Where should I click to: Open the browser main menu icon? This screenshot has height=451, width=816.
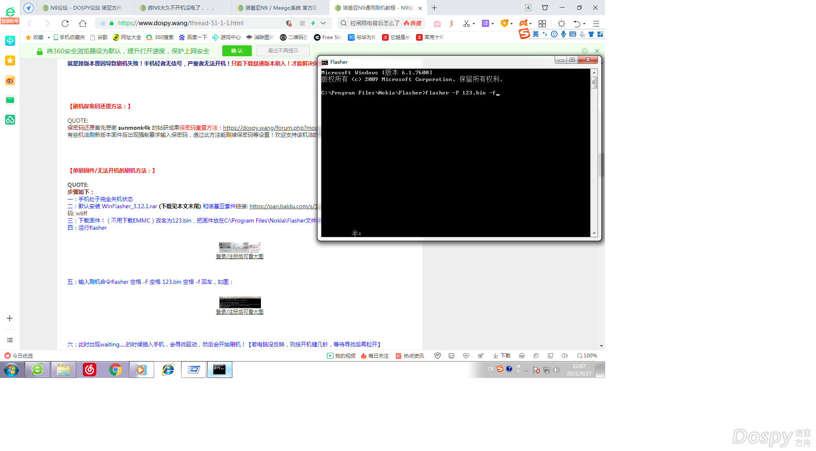point(596,24)
